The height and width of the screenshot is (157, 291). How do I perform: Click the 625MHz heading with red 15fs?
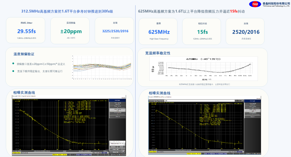pos(191,11)
